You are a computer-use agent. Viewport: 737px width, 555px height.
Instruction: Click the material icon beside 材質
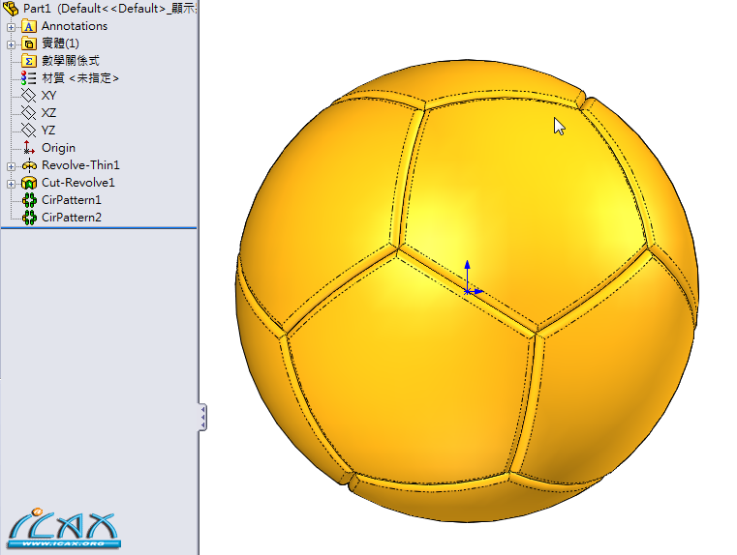pyautogui.click(x=29, y=78)
